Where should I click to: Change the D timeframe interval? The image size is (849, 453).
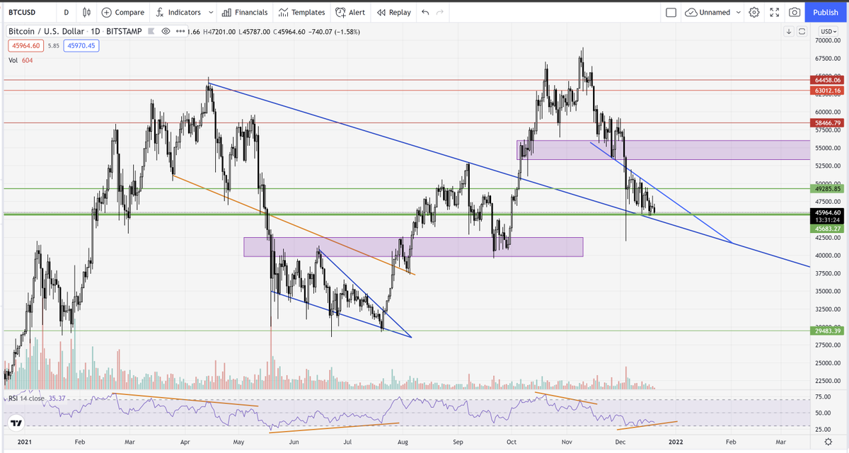[x=66, y=12]
